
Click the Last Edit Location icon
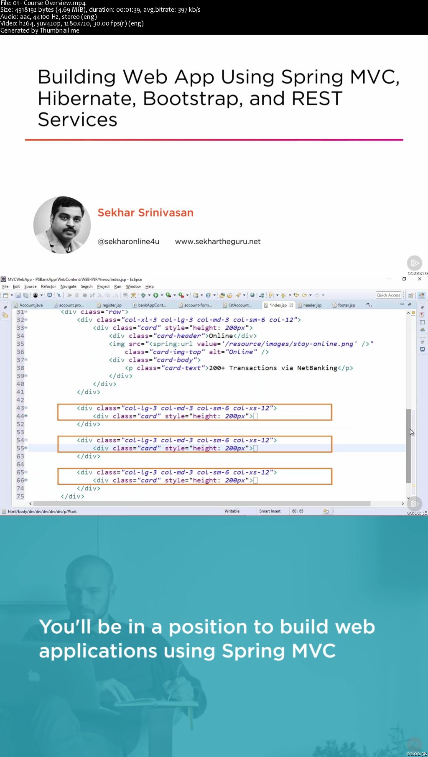[x=296, y=295]
